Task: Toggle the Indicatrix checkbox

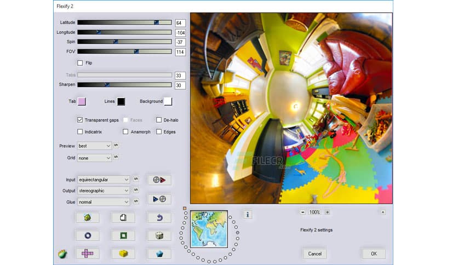Action: [x=80, y=131]
